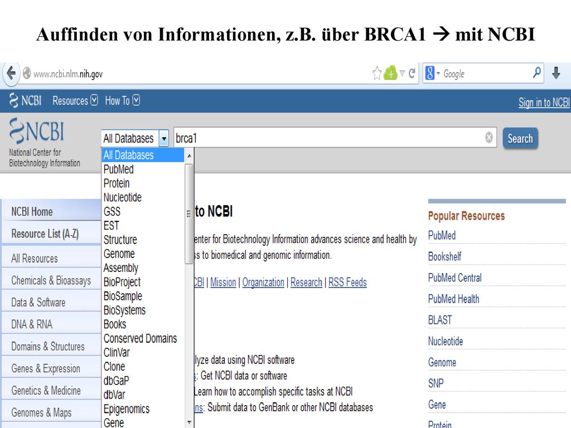Open the All Databases combo box arrow
This screenshot has height=428, width=571.
(x=164, y=139)
